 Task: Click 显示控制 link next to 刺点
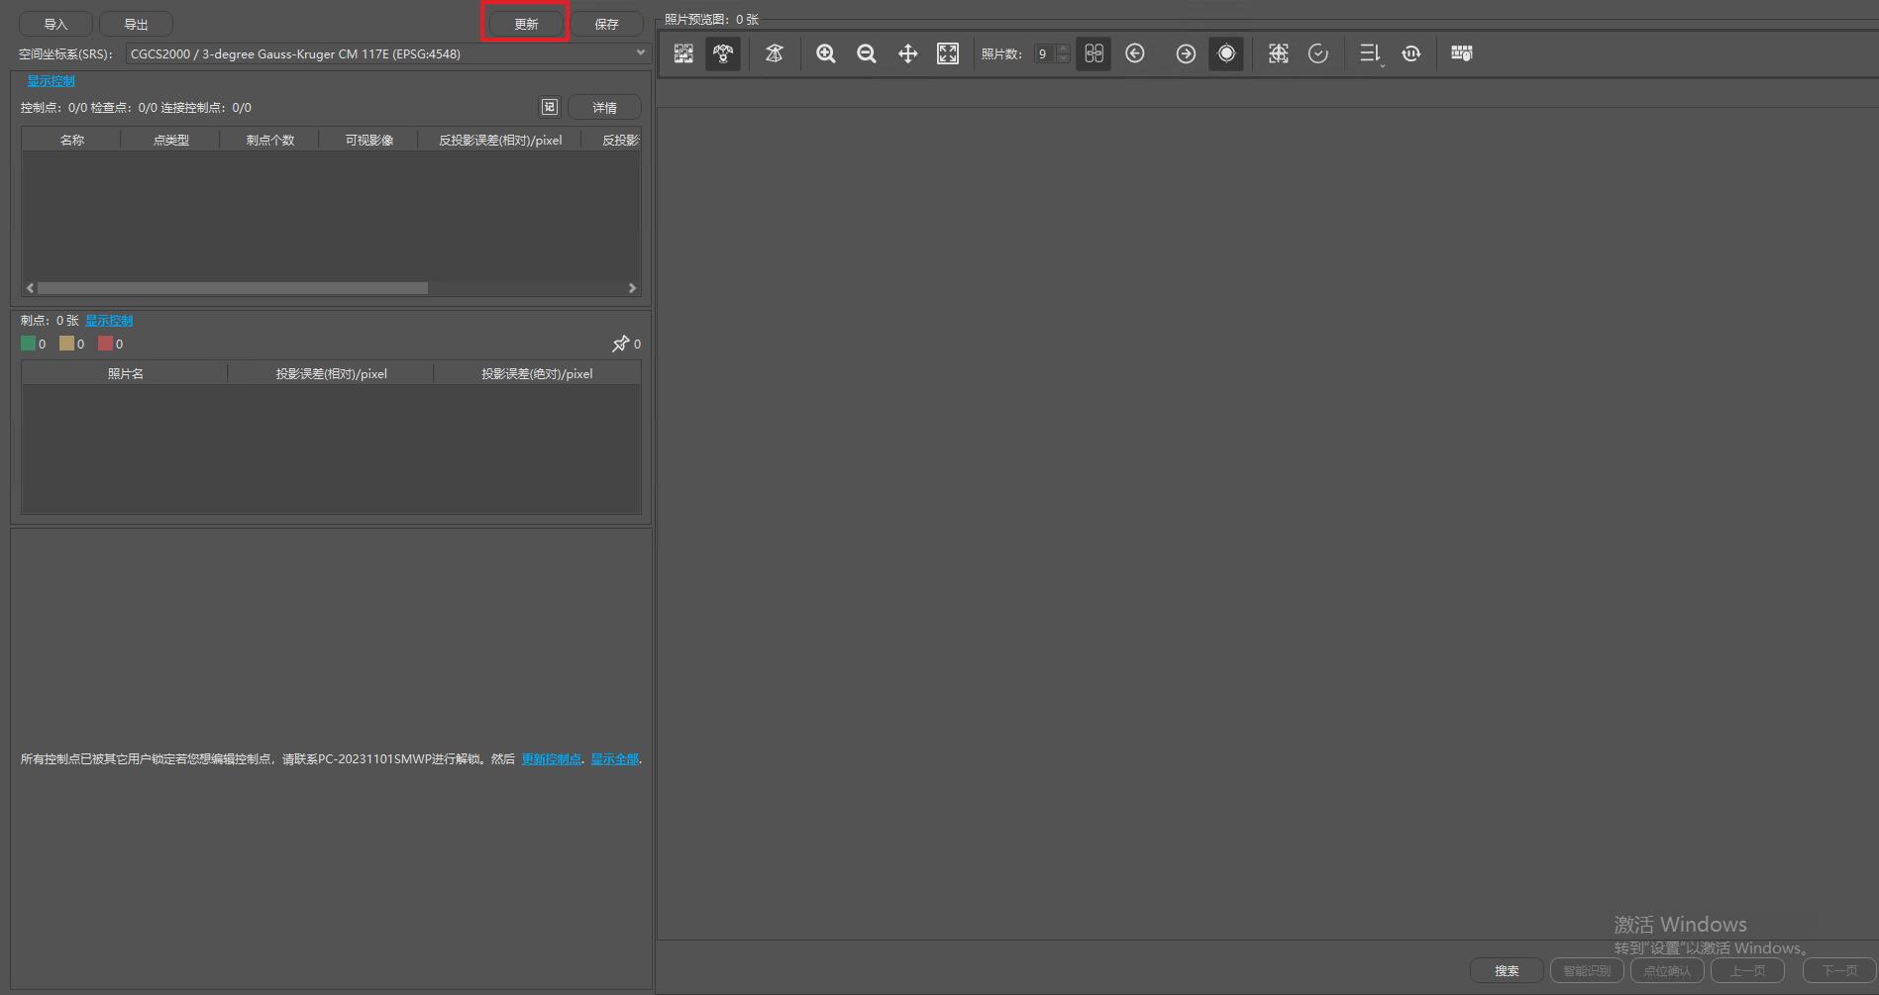[109, 321]
